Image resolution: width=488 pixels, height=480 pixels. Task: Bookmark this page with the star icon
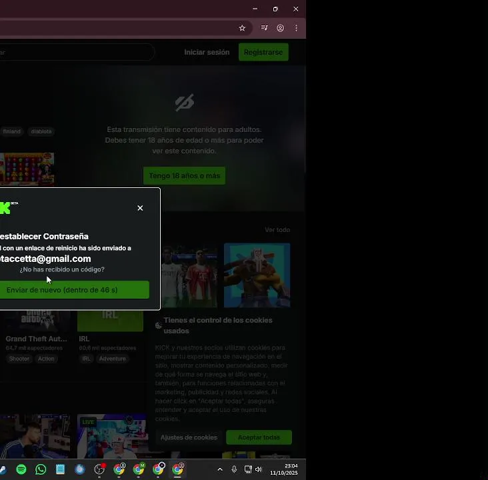(x=242, y=28)
